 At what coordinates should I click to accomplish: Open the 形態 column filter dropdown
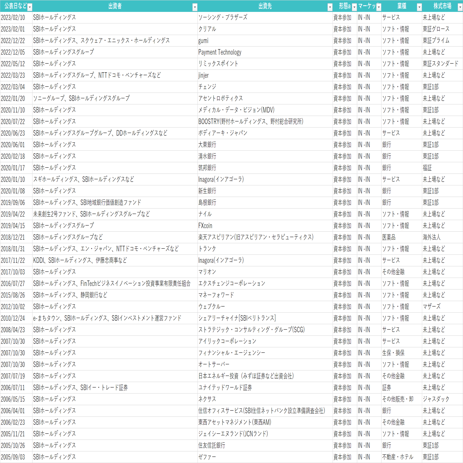(x=354, y=7)
